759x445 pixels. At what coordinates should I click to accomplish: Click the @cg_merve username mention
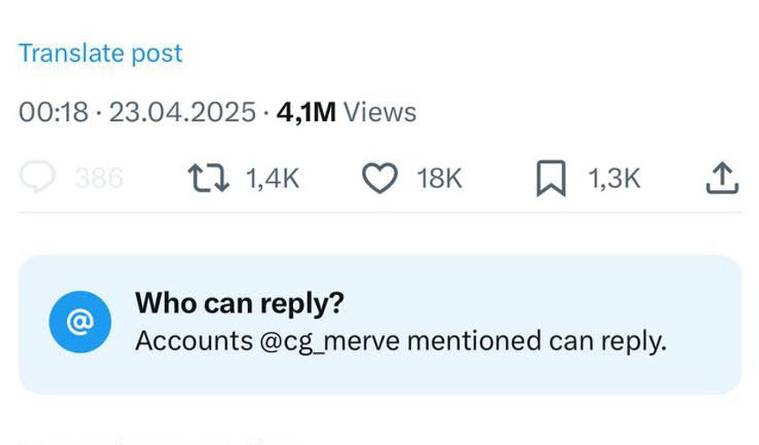click(330, 342)
